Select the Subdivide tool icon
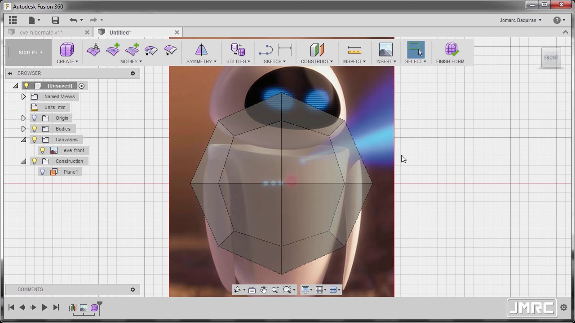The width and height of the screenshot is (575, 323). (132, 49)
